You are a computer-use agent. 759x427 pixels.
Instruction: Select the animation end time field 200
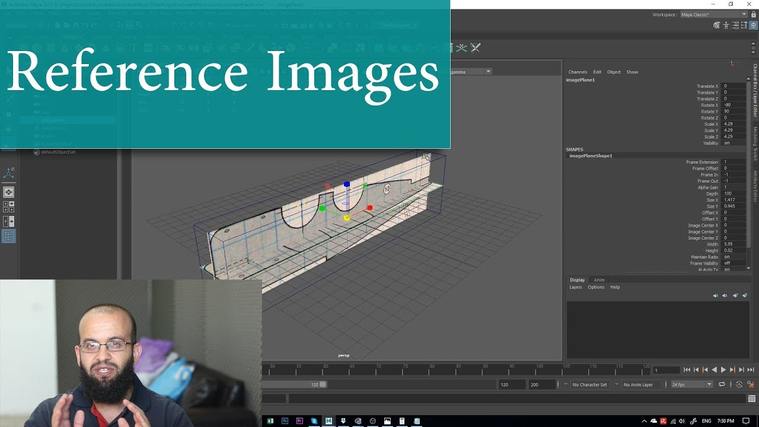click(x=541, y=384)
